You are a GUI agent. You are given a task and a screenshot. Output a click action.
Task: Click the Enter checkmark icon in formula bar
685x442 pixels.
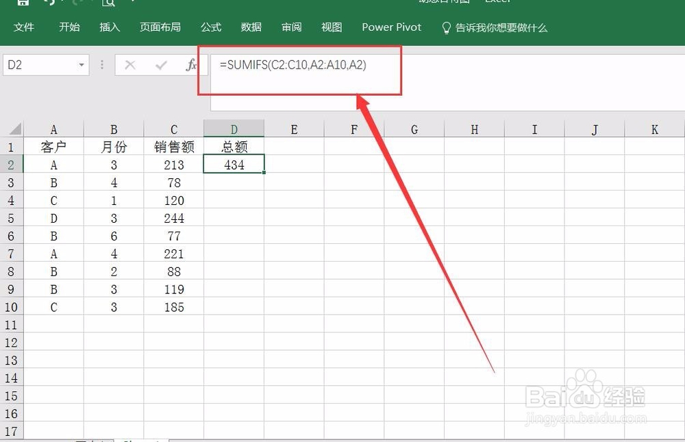(x=161, y=64)
